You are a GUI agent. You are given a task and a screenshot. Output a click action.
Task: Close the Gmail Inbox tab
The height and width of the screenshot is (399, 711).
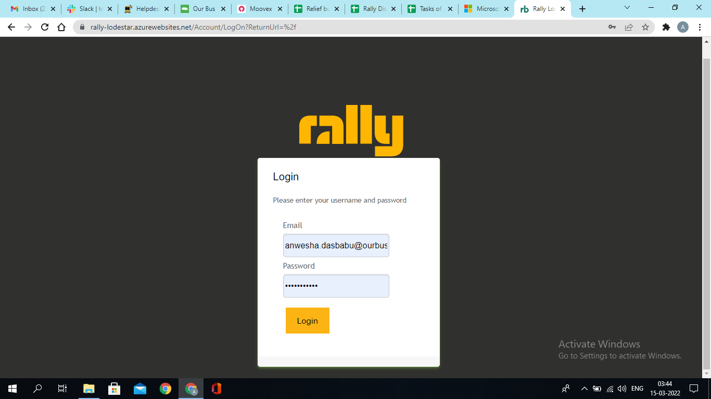[53, 9]
